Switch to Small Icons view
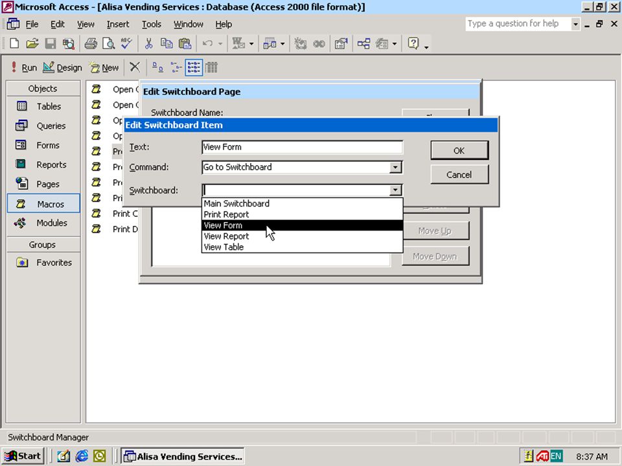Screen dimensions: 622x466 point(176,67)
